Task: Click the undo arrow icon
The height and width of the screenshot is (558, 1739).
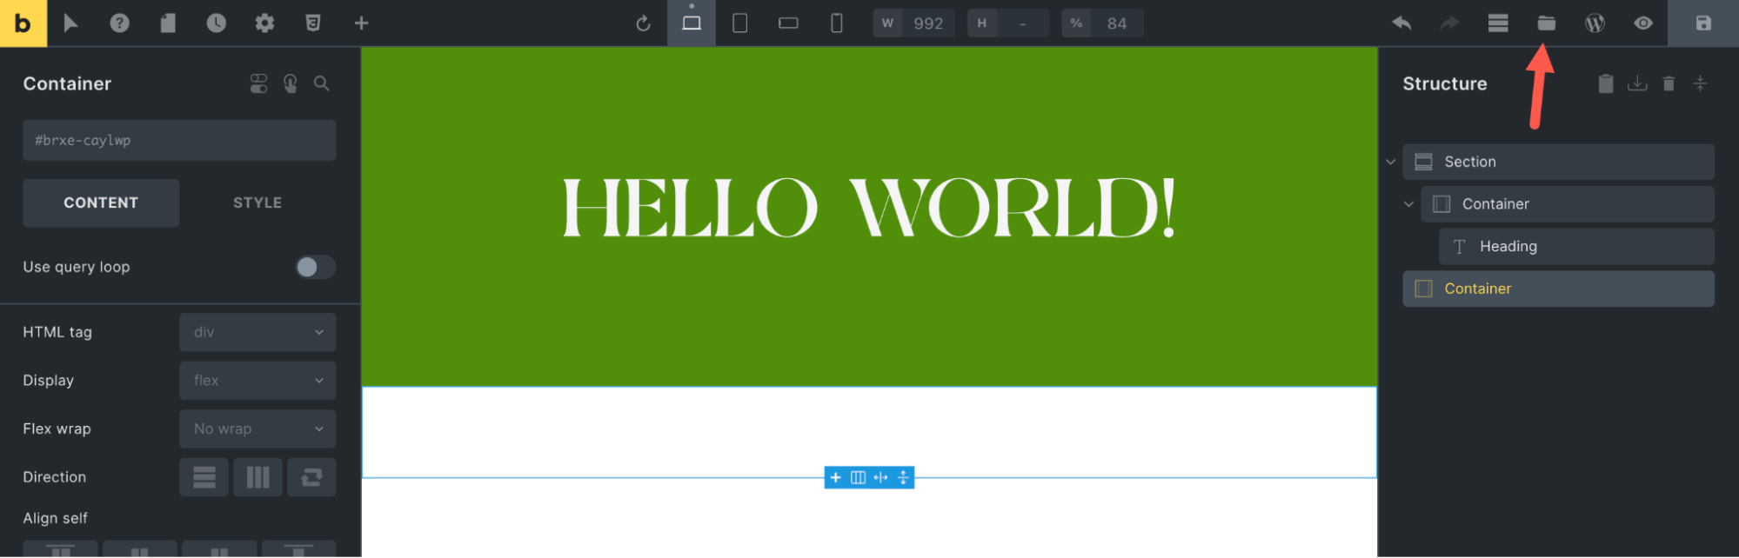Action: pyautogui.click(x=1401, y=23)
